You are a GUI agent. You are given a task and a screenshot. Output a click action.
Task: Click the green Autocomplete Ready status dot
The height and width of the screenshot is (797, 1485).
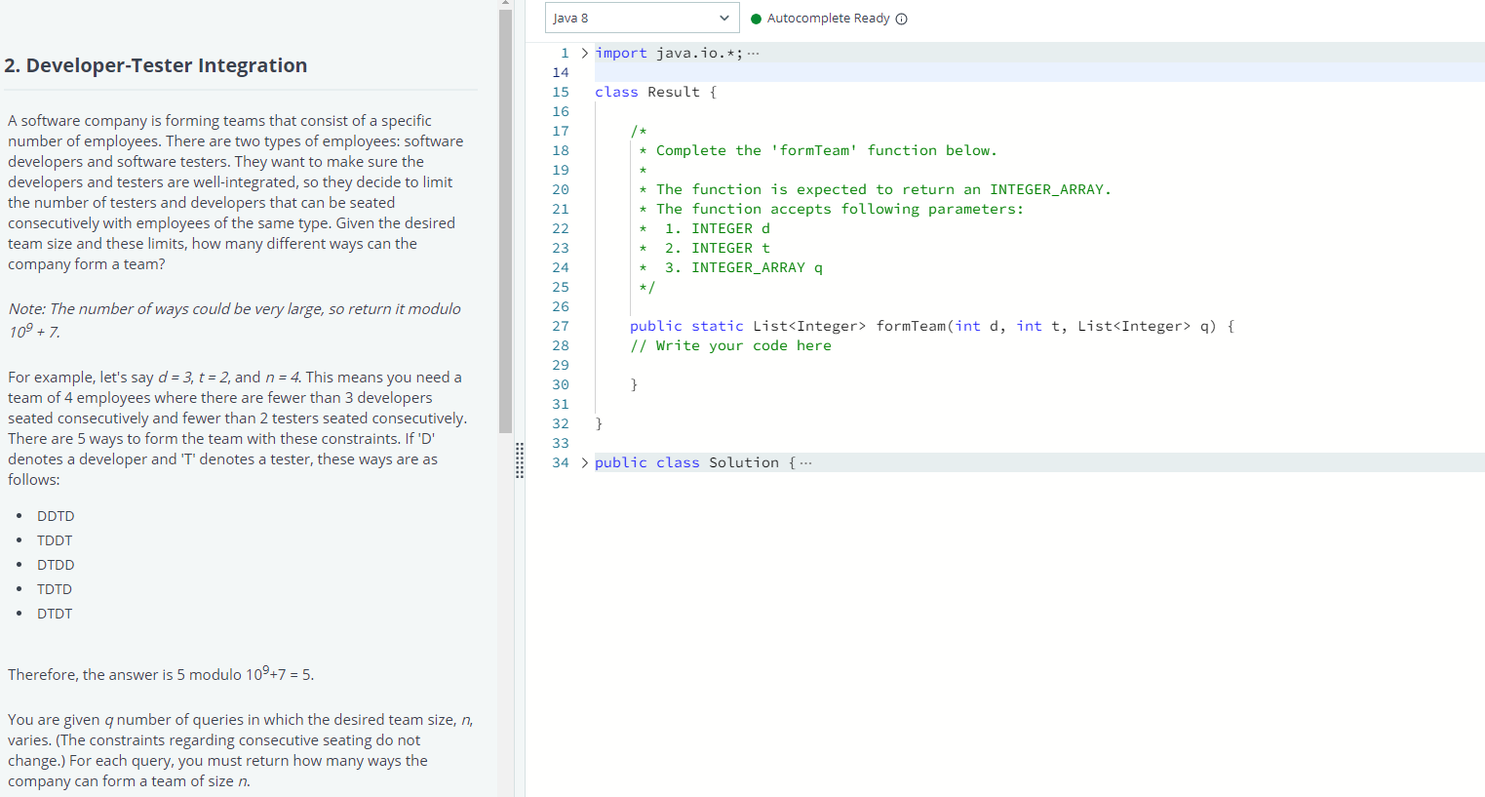[756, 19]
